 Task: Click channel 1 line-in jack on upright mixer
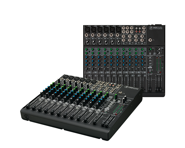(x=86, y=35)
